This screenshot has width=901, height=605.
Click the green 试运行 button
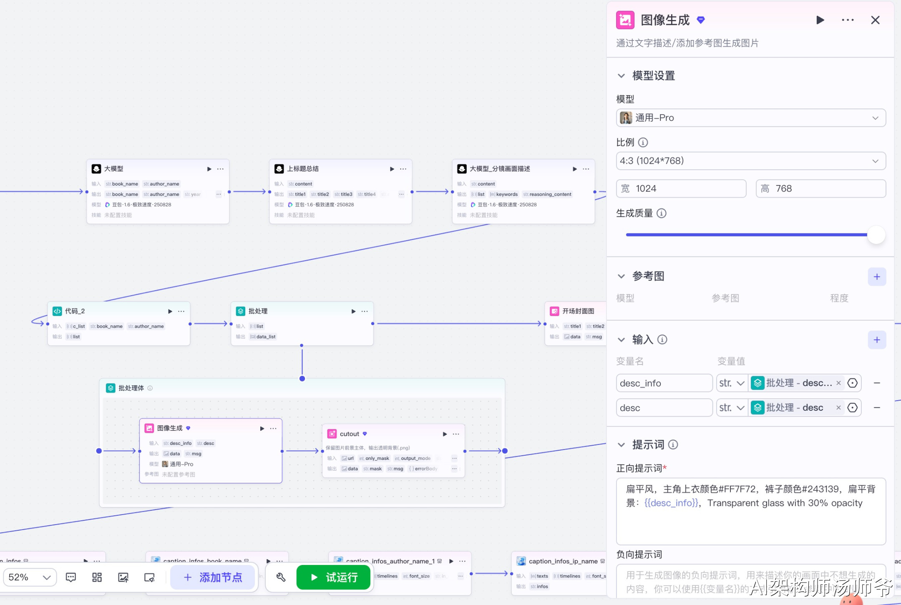[334, 577]
